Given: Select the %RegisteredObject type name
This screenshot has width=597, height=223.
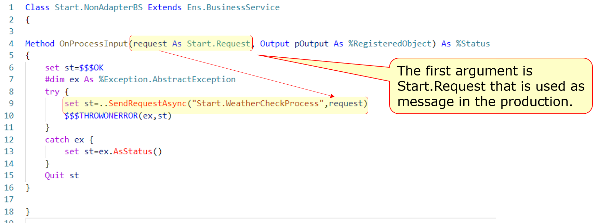Looking at the screenshot, I should pos(390,44).
